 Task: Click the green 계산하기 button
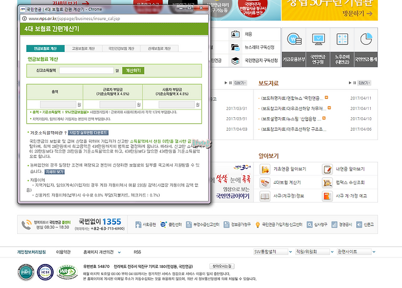tap(133, 70)
